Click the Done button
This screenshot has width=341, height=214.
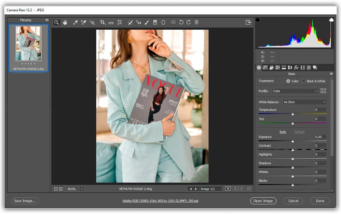[x=320, y=201]
